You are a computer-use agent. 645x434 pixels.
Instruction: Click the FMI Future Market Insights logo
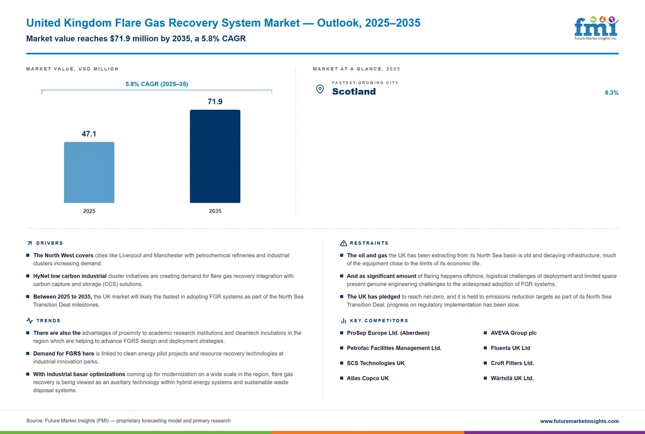tap(596, 28)
